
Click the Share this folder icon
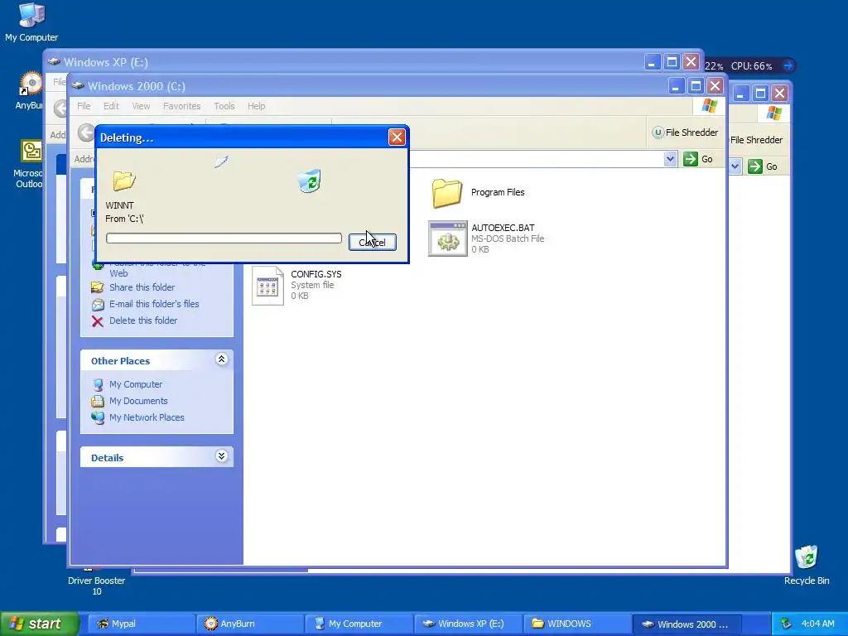tap(98, 287)
